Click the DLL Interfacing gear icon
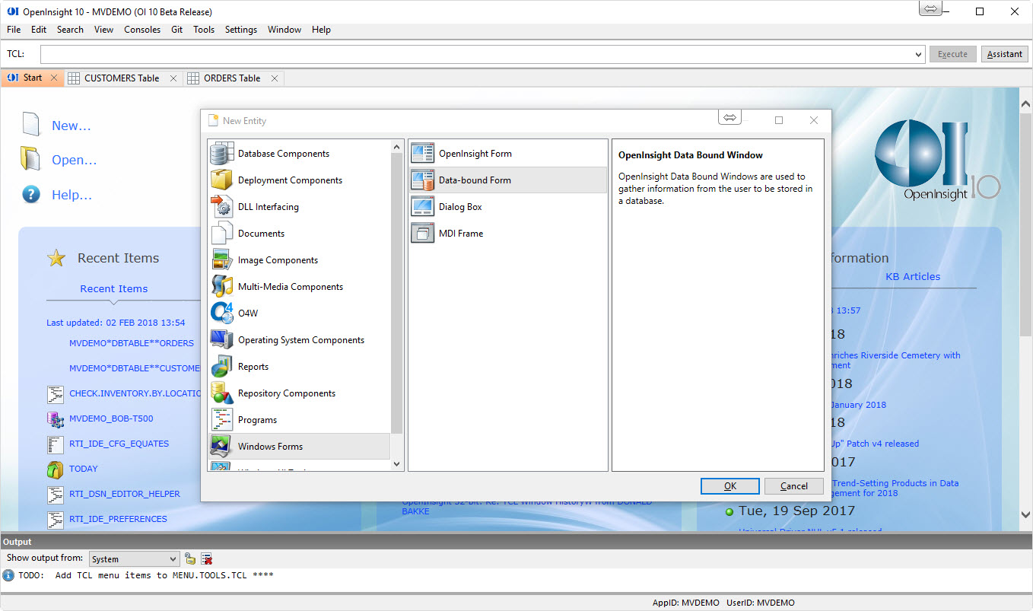 (x=222, y=207)
